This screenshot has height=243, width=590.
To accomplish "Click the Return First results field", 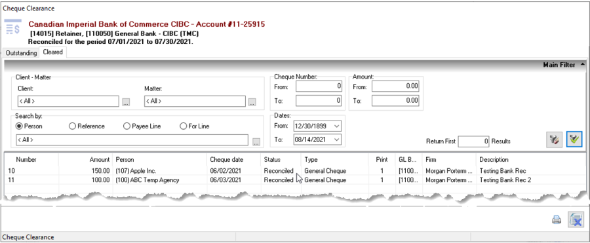I will (474, 141).
